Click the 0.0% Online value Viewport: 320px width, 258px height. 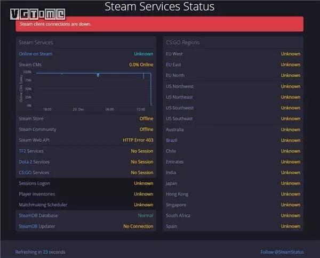pyautogui.click(x=141, y=64)
